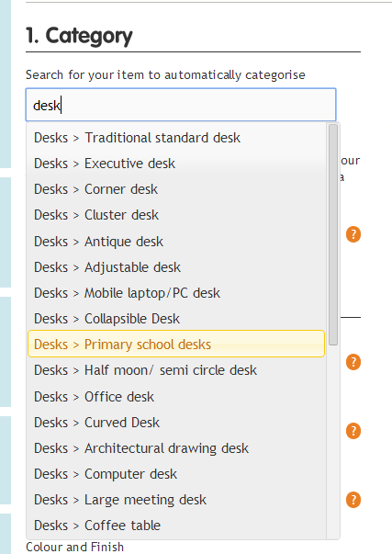Click the dropdown list scrollbar thumb
Viewport: 392px width, 554px height.
tap(332, 234)
